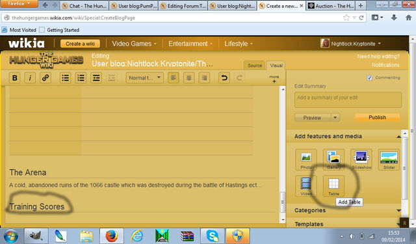This screenshot has height=244, width=416.
Task: Add a Table to the post
Action: 333,186
